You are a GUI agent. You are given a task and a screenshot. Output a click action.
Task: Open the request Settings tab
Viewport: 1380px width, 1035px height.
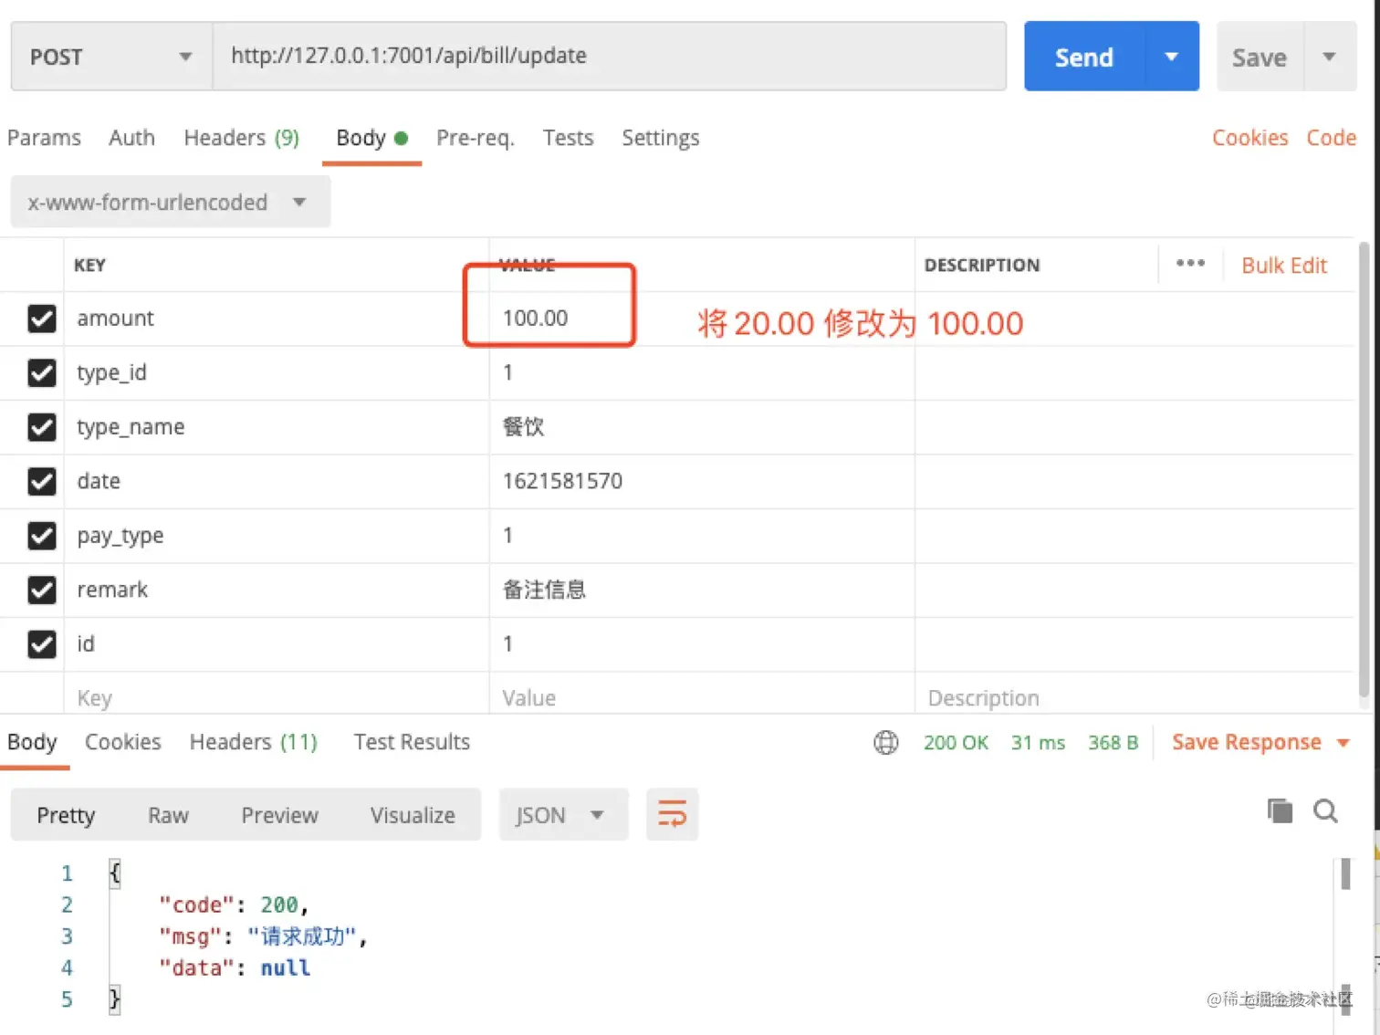(661, 138)
